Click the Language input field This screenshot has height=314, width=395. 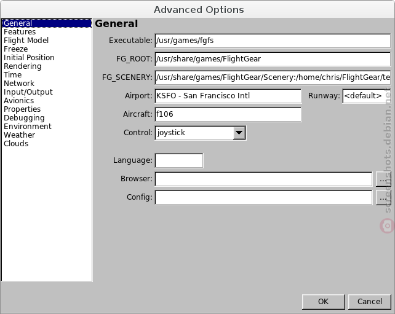[x=179, y=160]
